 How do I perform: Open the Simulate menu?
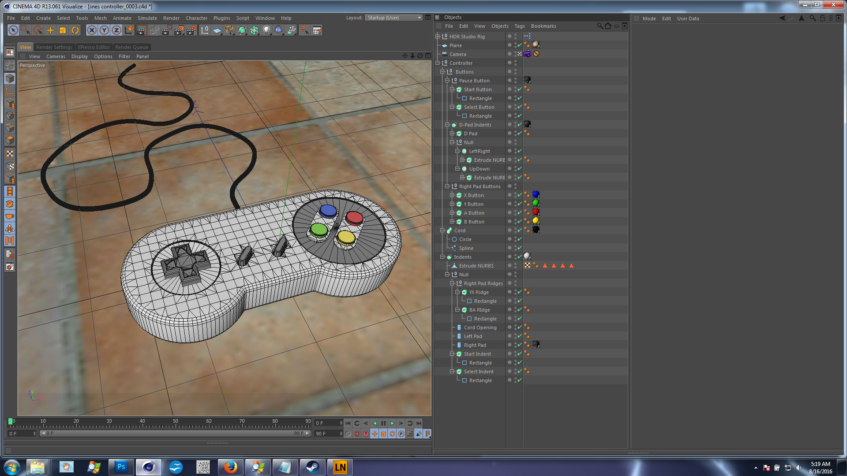tap(147, 18)
